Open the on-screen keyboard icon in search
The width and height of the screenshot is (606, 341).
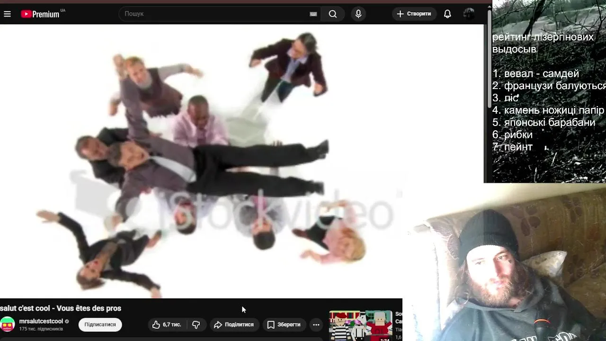313,14
